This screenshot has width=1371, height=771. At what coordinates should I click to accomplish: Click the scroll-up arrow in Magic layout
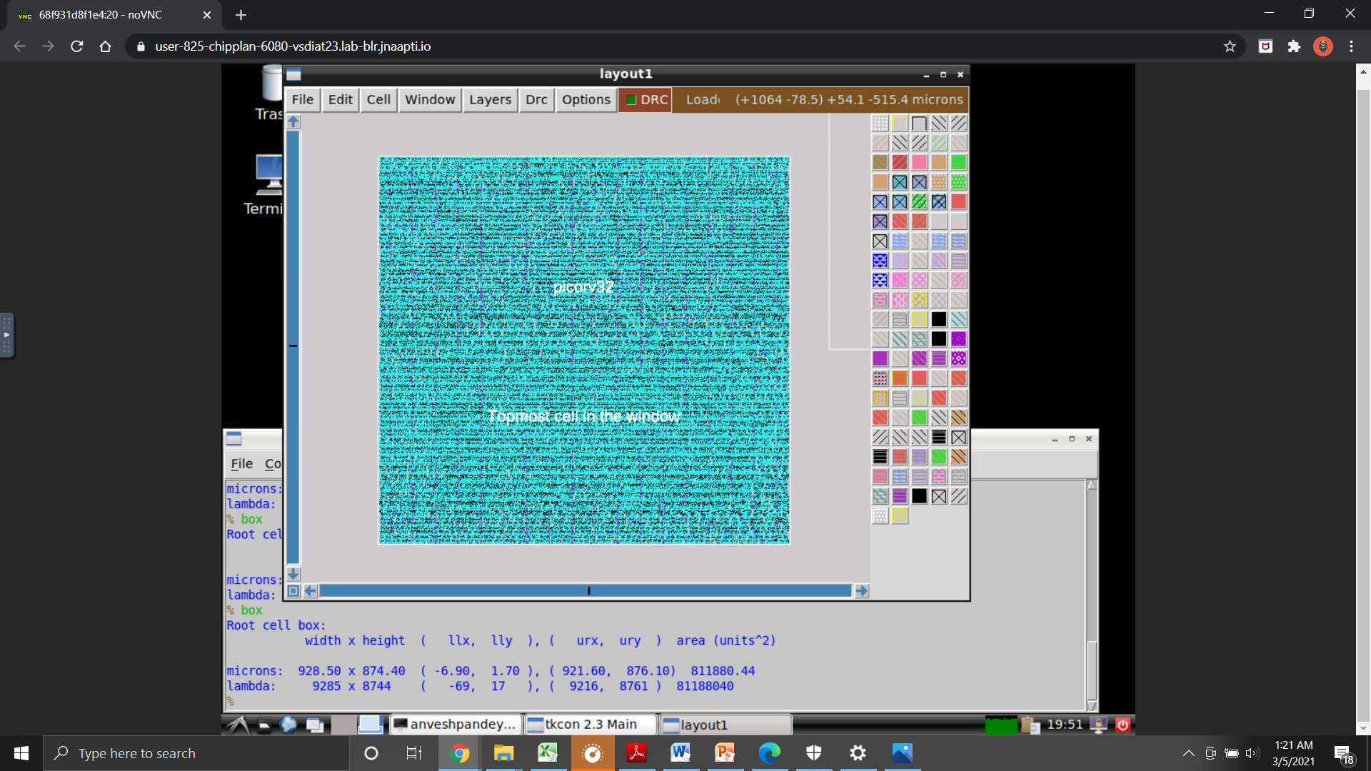point(293,122)
